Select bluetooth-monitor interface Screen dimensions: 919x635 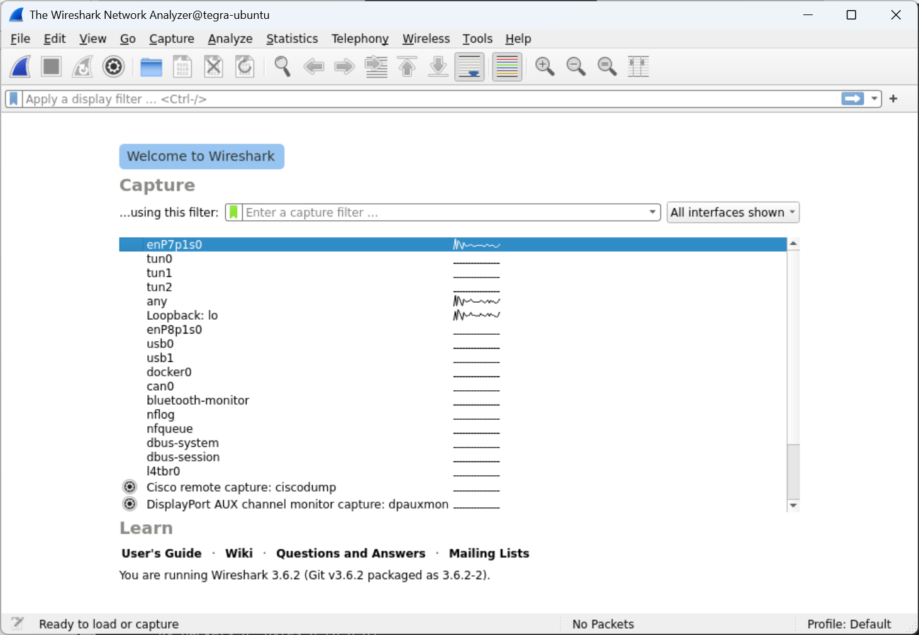point(453,400)
